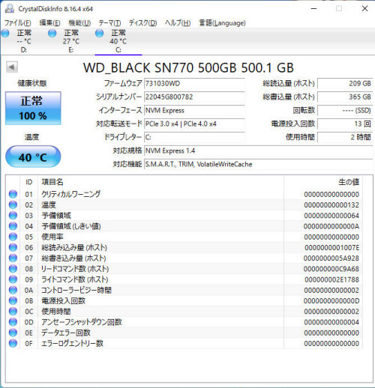Click the 生の値 column header
Viewport: 375px width, 388px height.
[349, 182]
